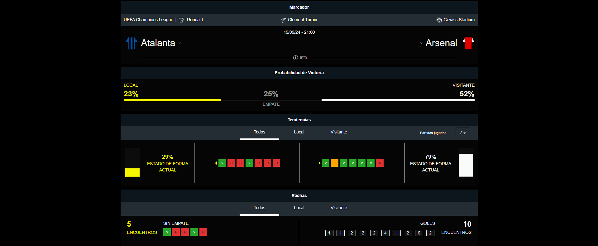This screenshot has width=598, height=246.
Task: Click the 25% draw probability value
Action: point(271,94)
